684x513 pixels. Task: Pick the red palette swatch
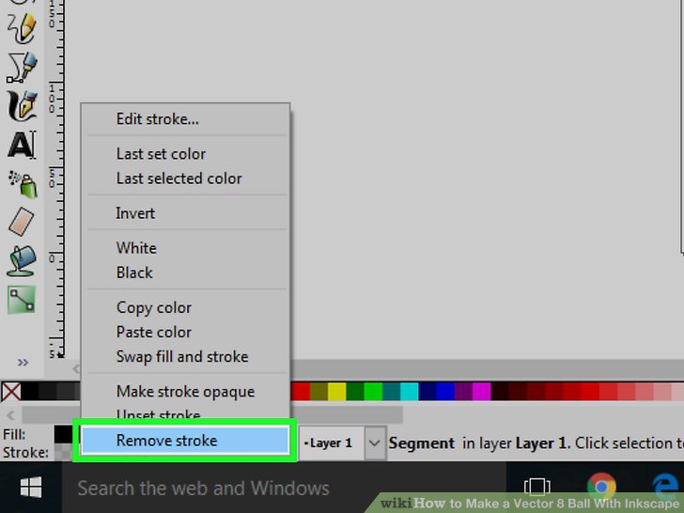tap(301, 391)
